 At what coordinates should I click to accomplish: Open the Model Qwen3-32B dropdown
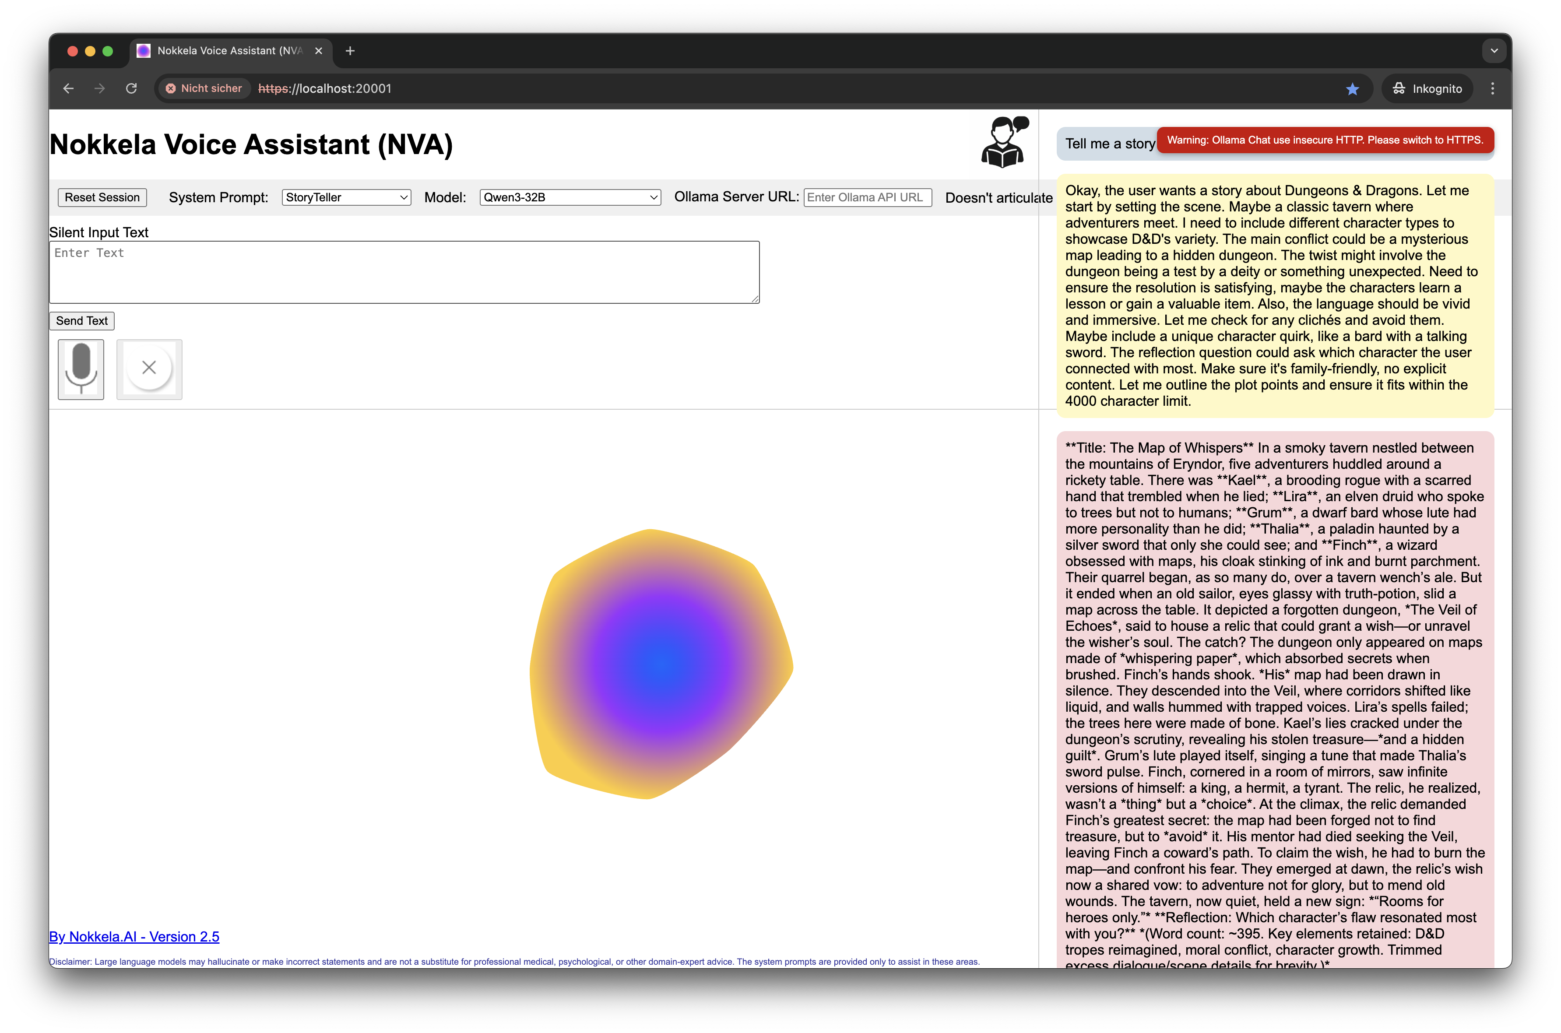[x=570, y=197]
